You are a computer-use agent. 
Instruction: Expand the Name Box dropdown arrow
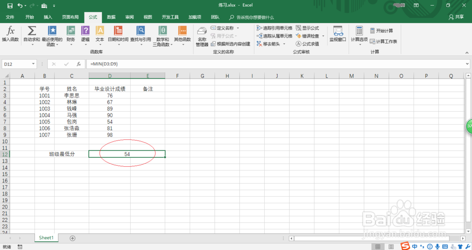click(x=33, y=64)
